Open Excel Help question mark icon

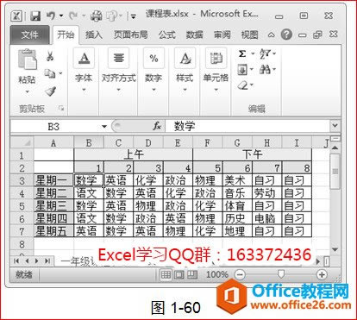click(286, 35)
